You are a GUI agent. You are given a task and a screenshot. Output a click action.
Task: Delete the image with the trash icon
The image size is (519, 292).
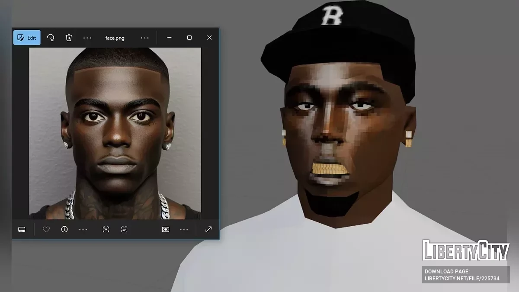69,38
